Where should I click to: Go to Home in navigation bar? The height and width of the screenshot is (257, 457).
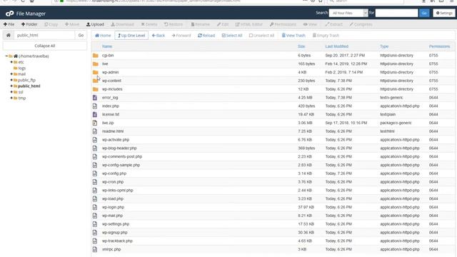pyautogui.click(x=103, y=35)
